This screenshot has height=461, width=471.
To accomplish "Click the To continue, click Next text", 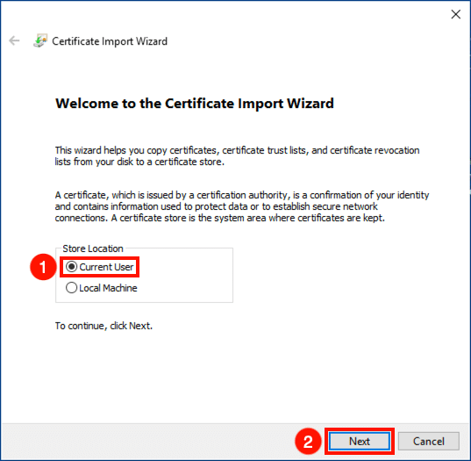I will tap(103, 326).
